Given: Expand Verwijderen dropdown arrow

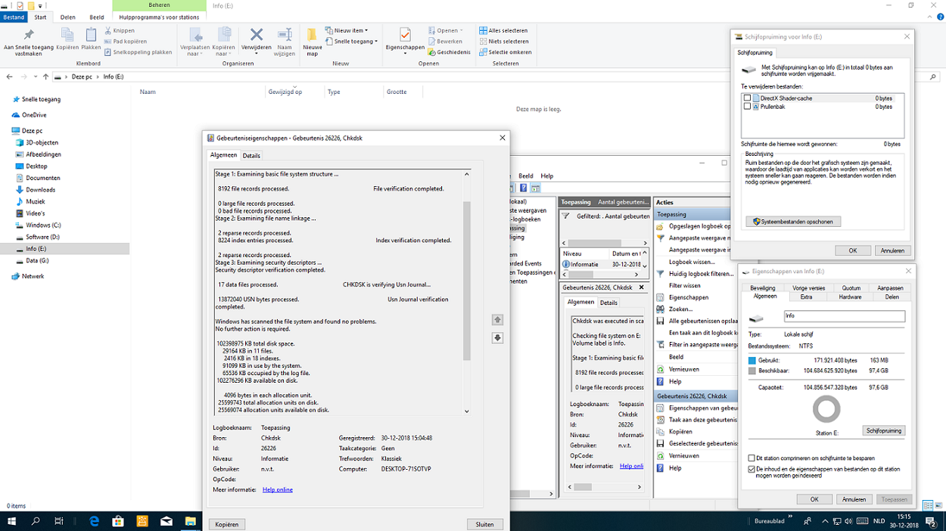Looking at the screenshot, I should [x=257, y=54].
